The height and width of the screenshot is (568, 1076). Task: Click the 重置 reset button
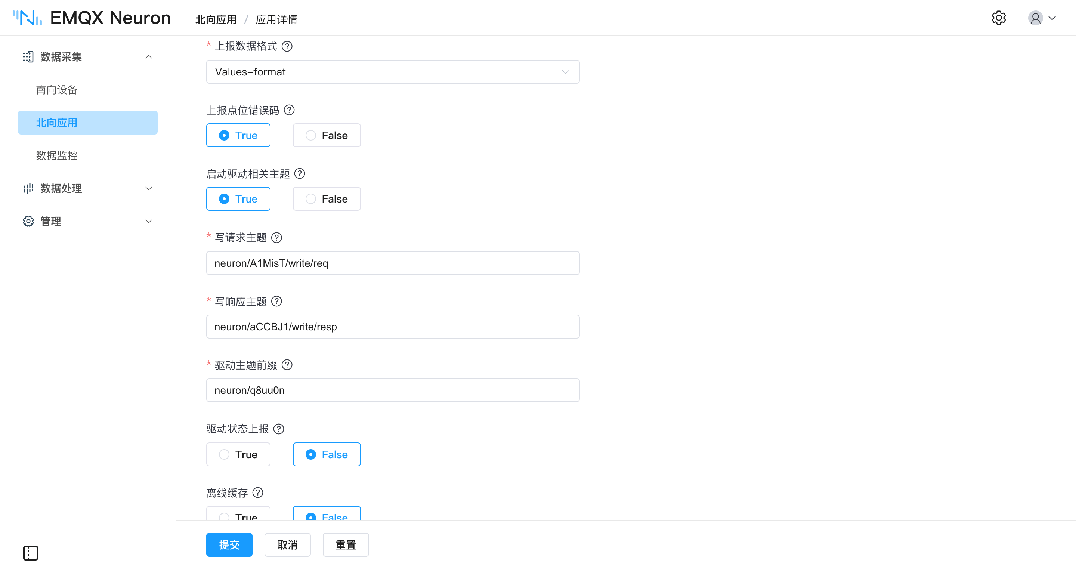(x=346, y=544)
